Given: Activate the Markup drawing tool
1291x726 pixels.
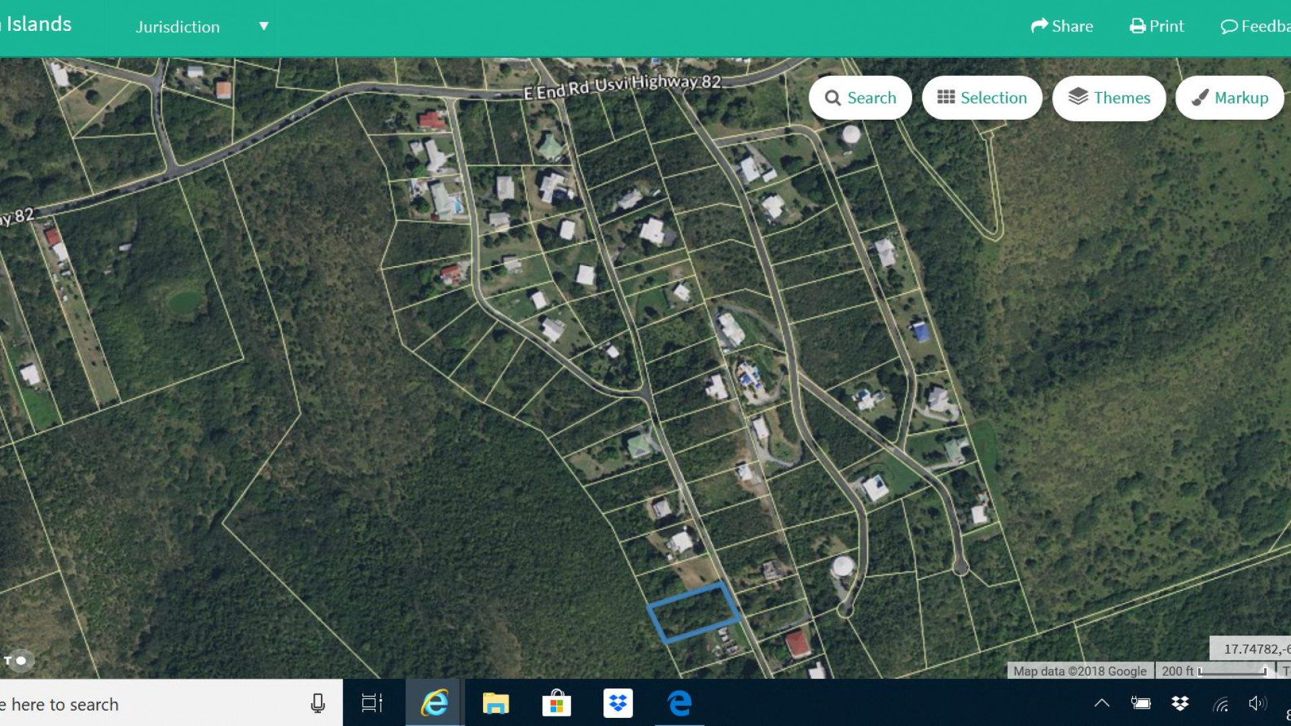Looking at the screenshot, I should coord(1229,98).
